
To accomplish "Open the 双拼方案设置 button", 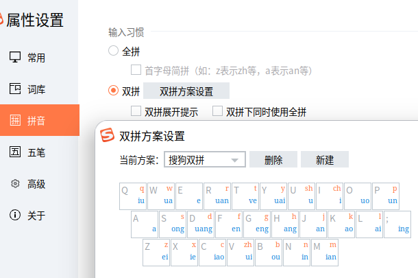I will point(186,91).
